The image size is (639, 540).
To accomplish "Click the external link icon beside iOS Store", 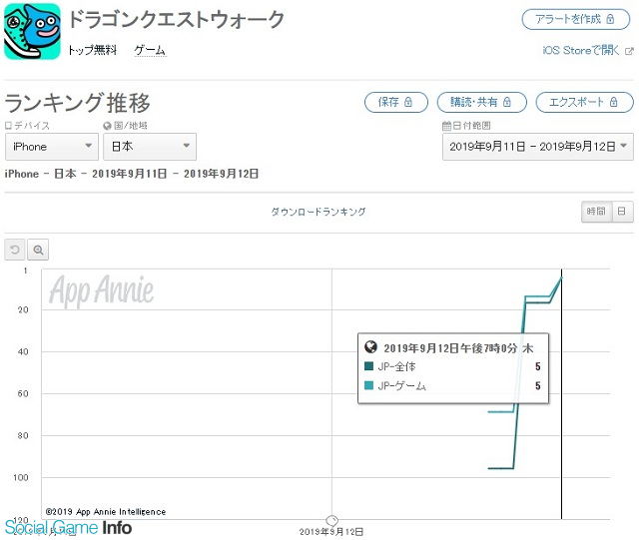I will (629, 51).
